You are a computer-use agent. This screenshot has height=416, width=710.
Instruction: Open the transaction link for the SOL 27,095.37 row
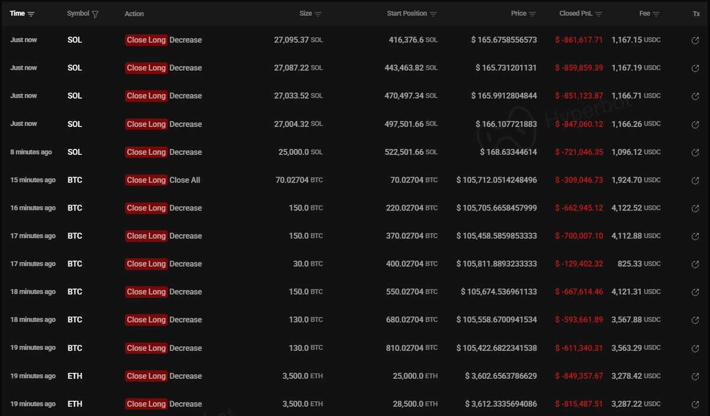click(x=695, y=40)
